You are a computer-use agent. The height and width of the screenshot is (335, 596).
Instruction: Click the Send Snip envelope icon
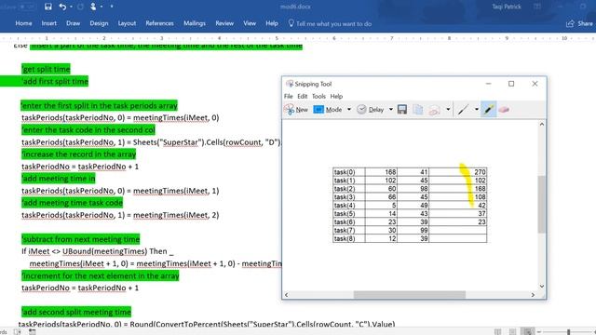coord(434,110)
